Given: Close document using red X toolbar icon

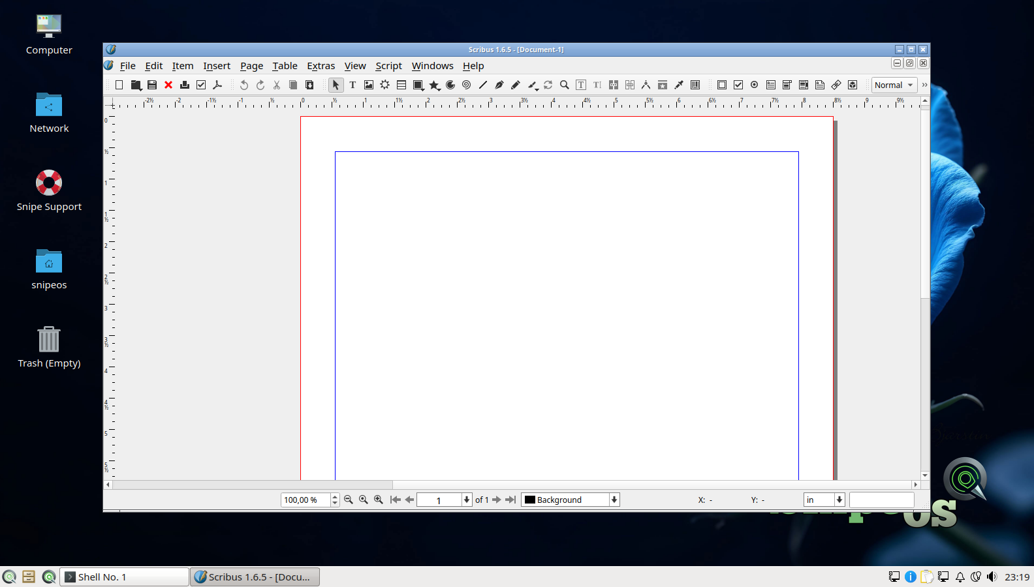Looking at the screenshot, I should (168, 85).
